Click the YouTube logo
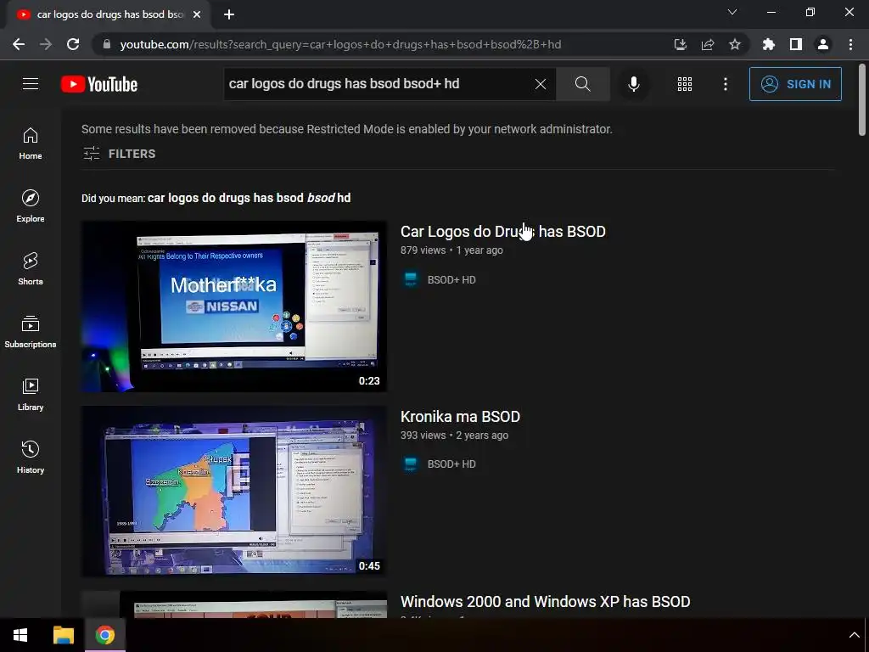This screenshot has height=652, width=869. coord(99,84)
